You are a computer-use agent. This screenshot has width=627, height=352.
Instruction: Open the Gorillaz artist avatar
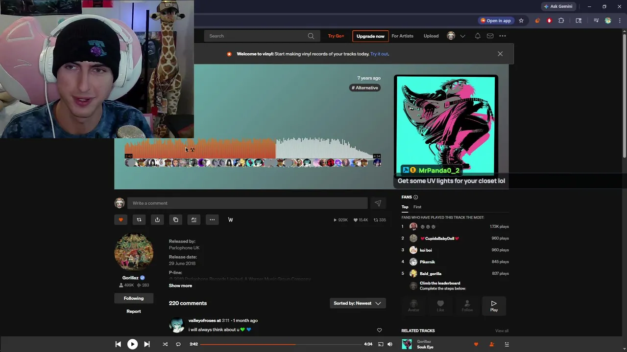[x=134, y=252]
